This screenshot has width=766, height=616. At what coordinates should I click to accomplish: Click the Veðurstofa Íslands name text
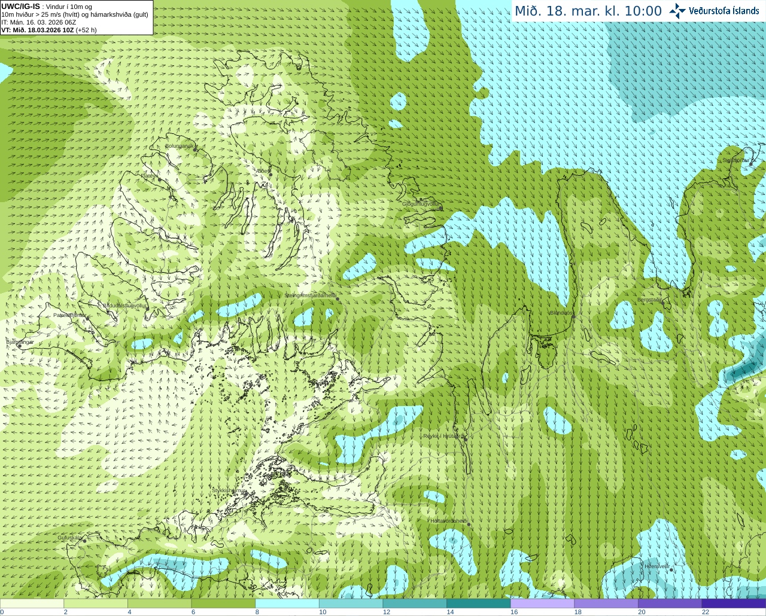point(724,11)
